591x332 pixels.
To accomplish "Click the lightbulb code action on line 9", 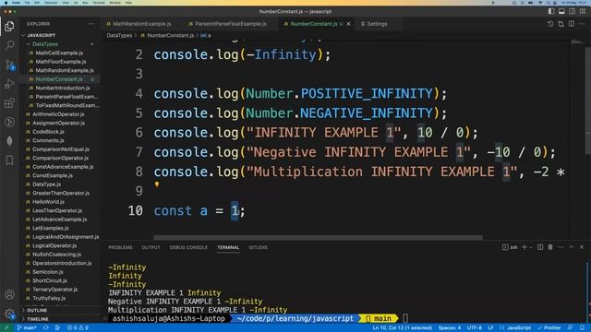I will pos(157,184).
